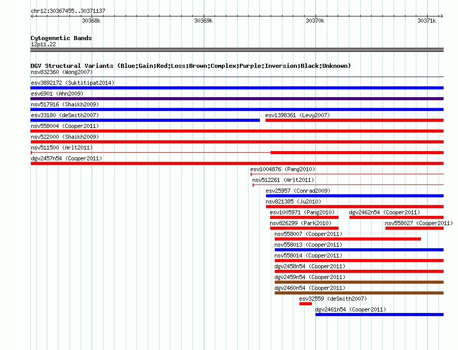
Task: Open the esv6901 (Ahn2009) inversion track
Action: click(x=57, y=94)
